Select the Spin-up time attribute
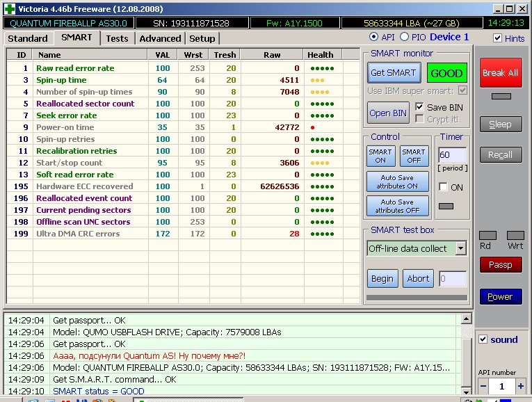This screenshot has height=402, width=532. pos(183,80)
